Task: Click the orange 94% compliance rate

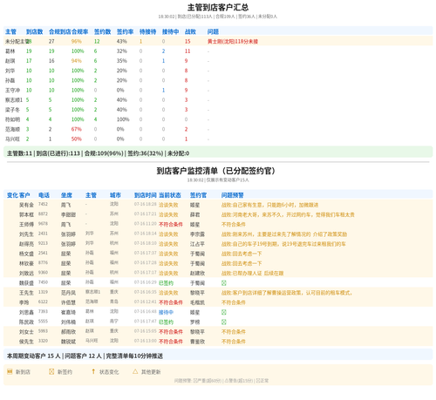Action: [77, 61]
